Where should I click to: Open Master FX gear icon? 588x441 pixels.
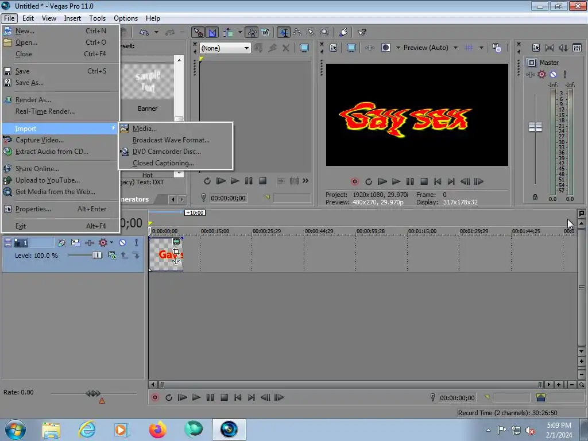click(541, 74)
